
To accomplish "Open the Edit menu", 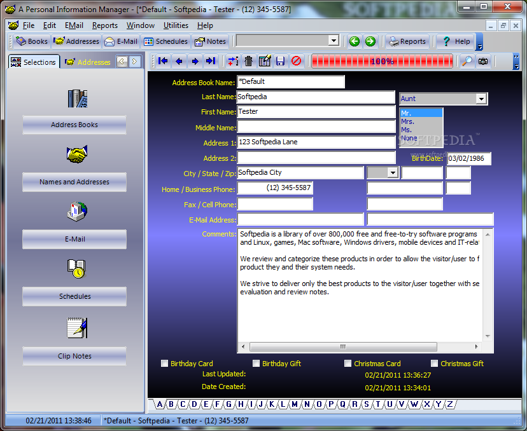I will coord(50,25).
